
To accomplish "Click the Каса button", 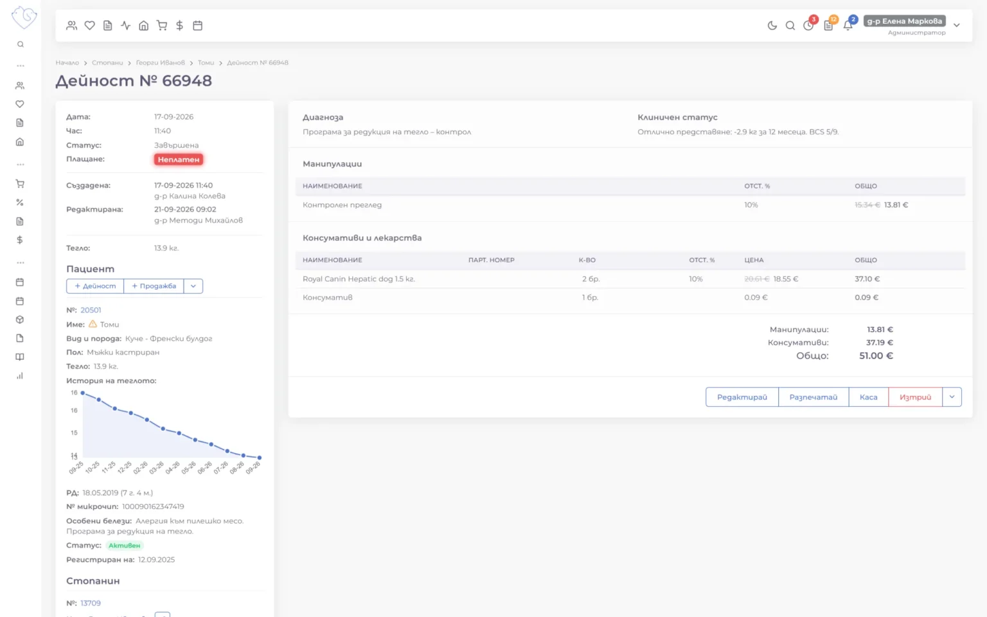I will [869, 397].
